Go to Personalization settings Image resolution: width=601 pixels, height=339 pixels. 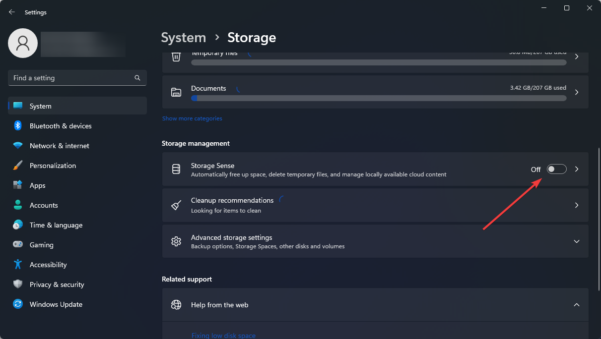point(77,166)
